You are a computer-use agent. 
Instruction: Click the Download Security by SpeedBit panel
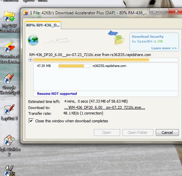(x=154, y=42)
